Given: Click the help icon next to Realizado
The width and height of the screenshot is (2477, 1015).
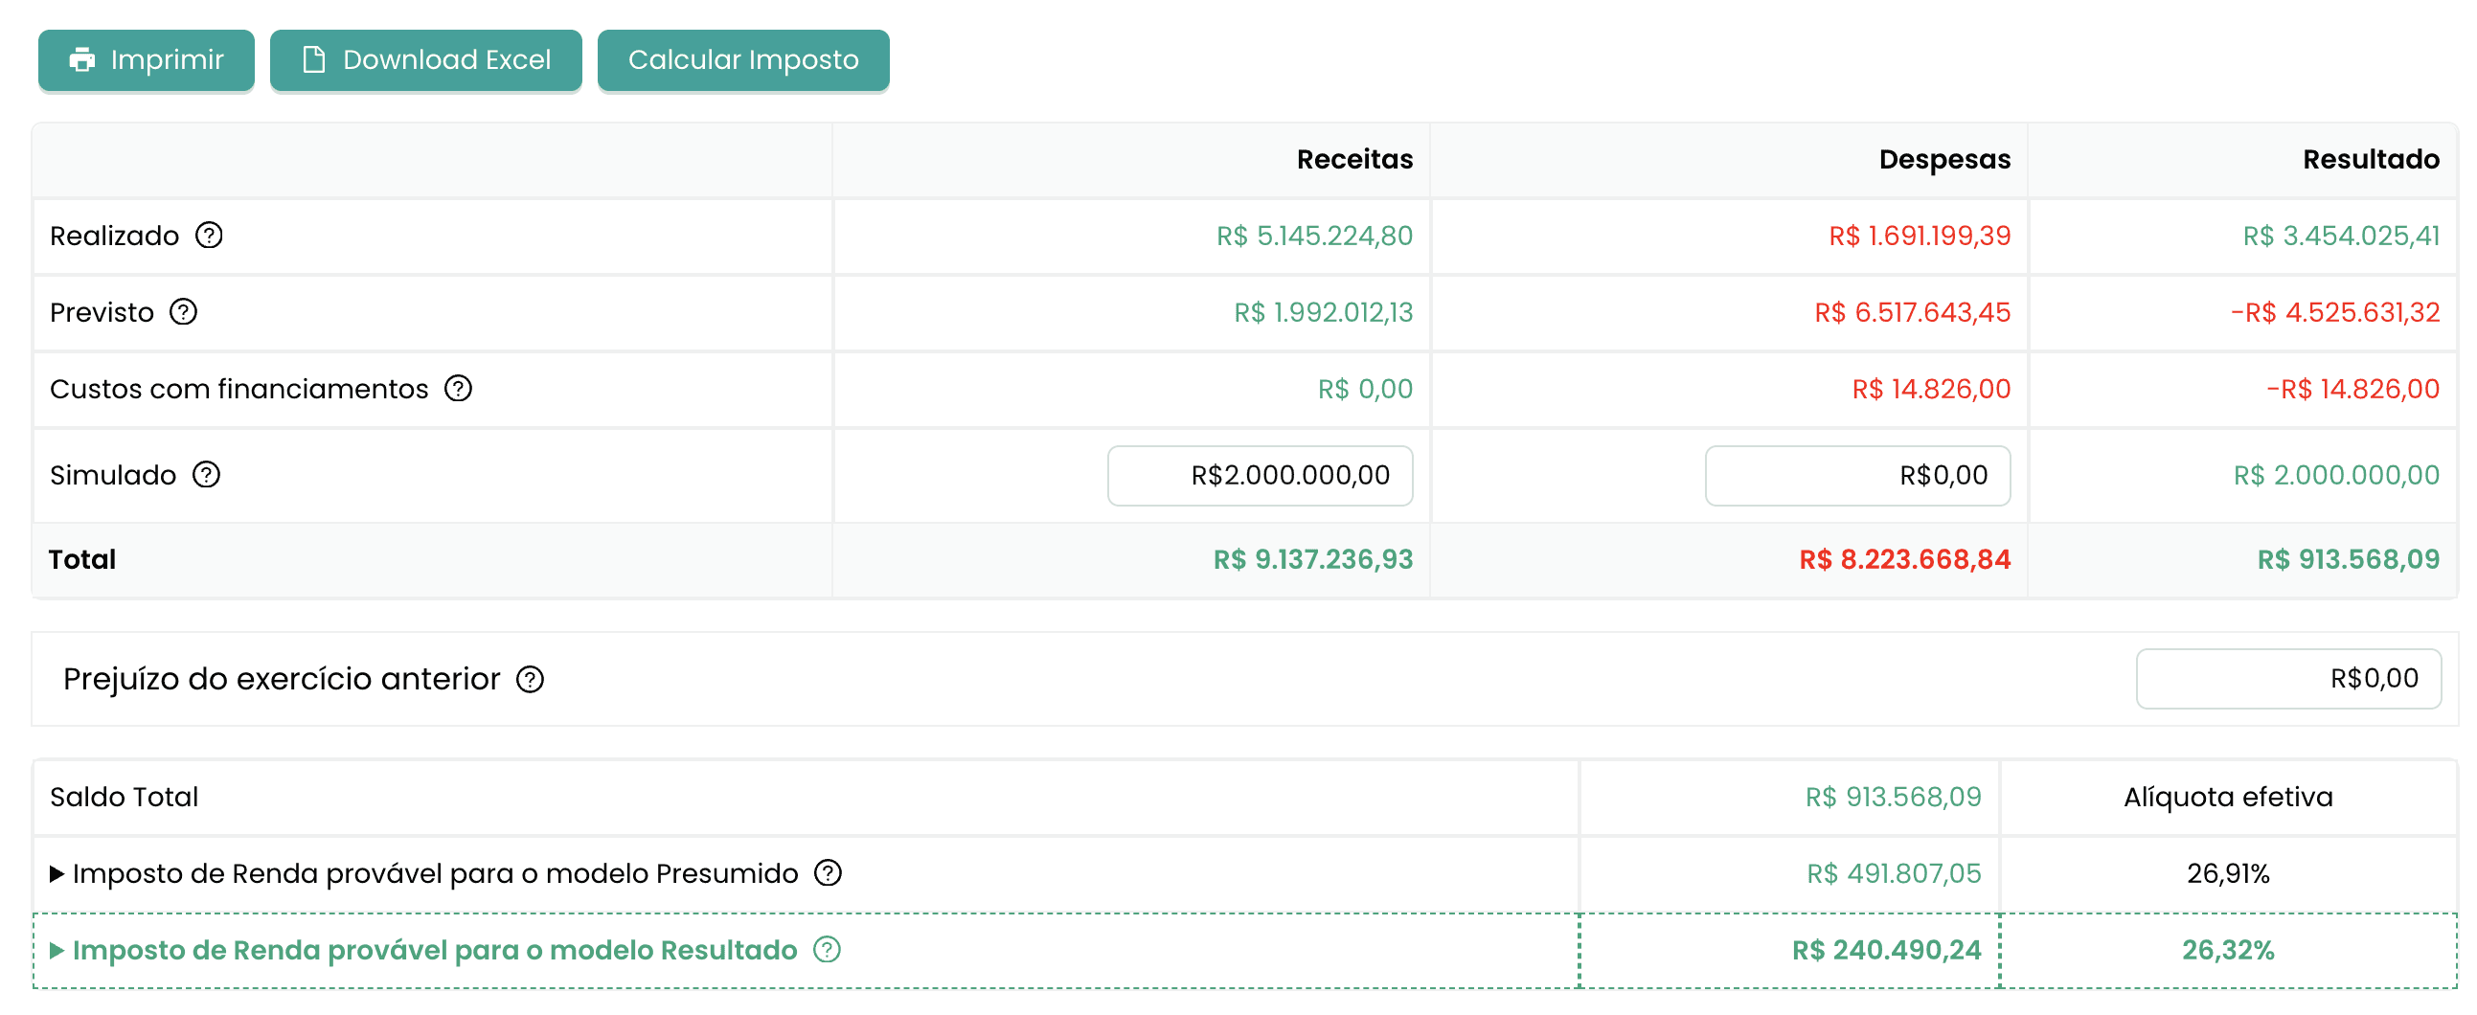Looking at the screenshot, I should pyautogui.click(x=209, y=236).
